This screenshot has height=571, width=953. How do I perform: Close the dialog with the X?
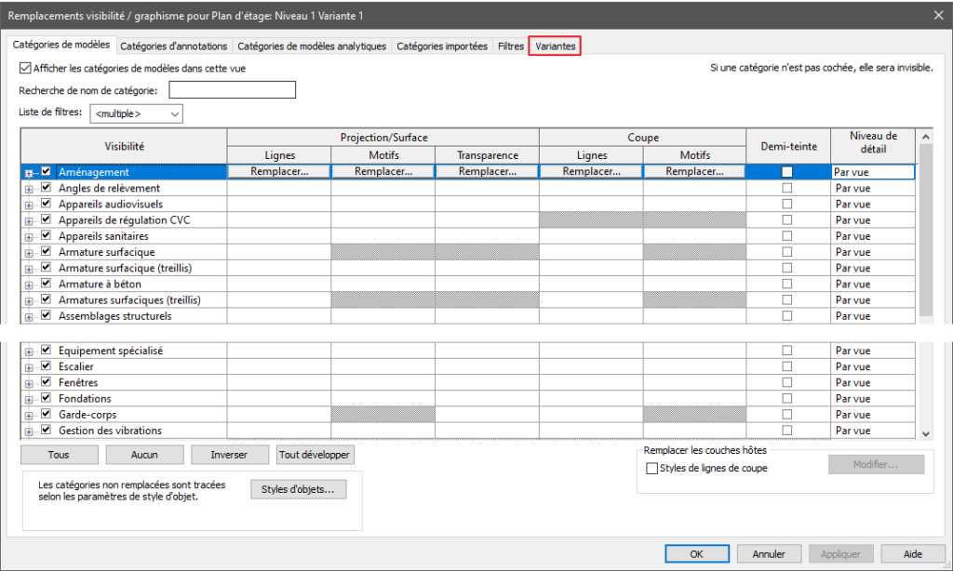point(938,15)
